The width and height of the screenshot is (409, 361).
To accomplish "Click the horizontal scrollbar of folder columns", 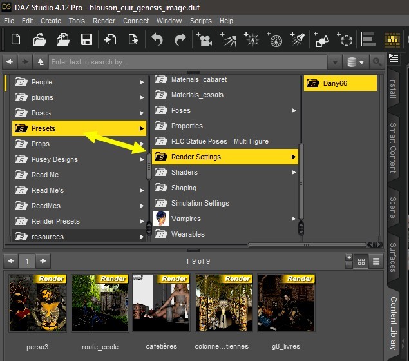I will [x=307, y=244].
